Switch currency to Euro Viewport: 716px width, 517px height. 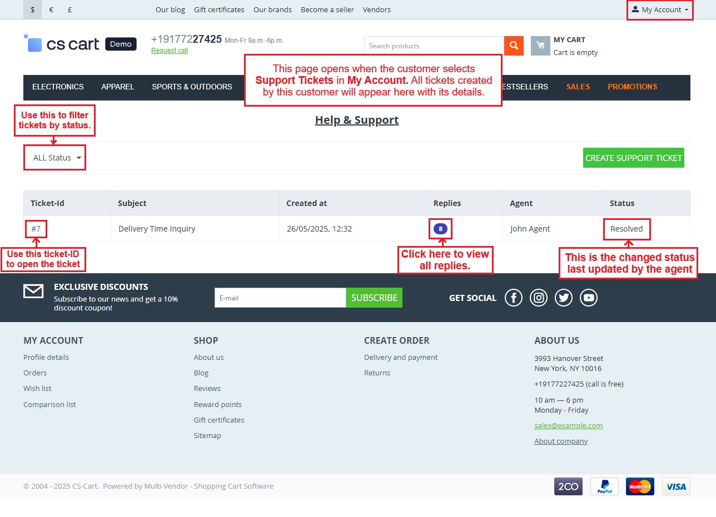pos(51,9)
